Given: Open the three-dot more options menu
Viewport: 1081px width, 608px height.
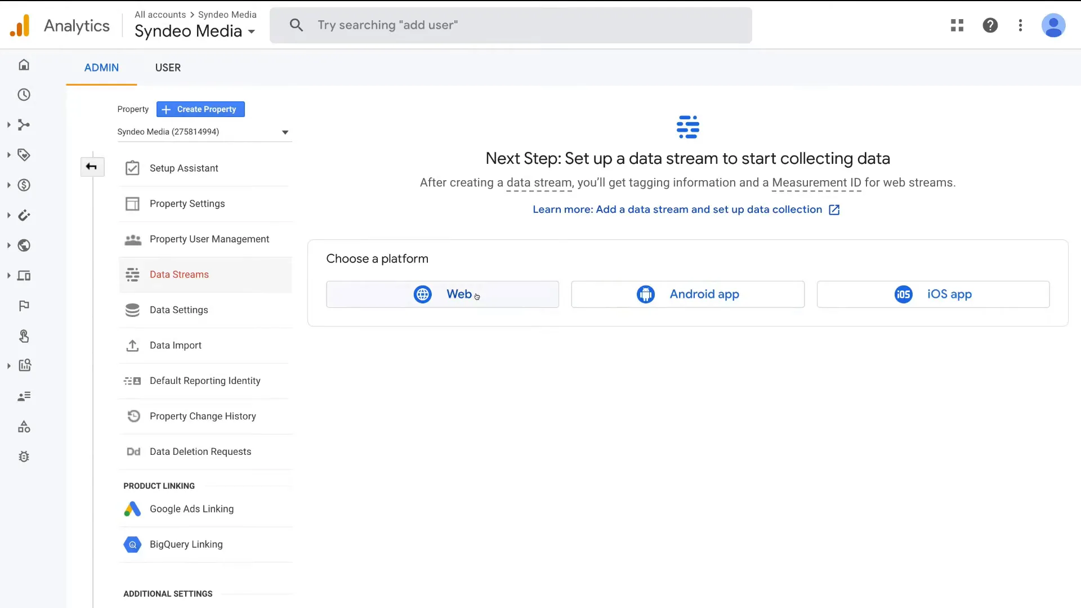Looking at the screenshot, I should tap(1020, 25).
